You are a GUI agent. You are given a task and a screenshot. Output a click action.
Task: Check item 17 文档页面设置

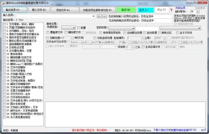point(5,78)
